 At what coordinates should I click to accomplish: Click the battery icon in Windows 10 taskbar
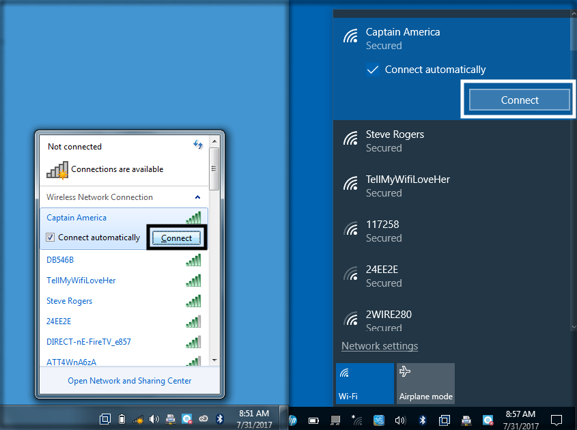314,419
